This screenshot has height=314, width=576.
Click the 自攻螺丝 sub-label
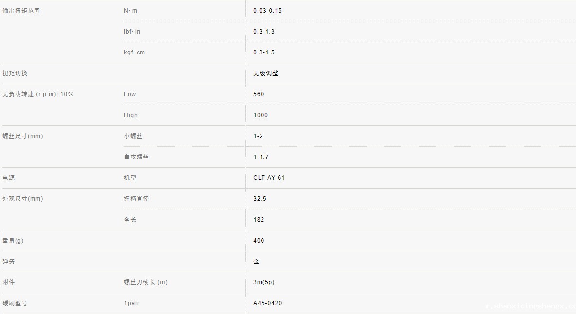pos(136,157)
